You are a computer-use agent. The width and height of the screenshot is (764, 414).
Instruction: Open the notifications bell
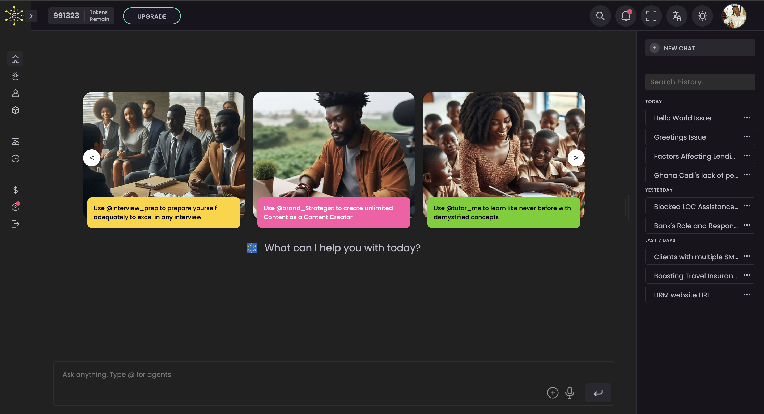click(x=626, y=16)
